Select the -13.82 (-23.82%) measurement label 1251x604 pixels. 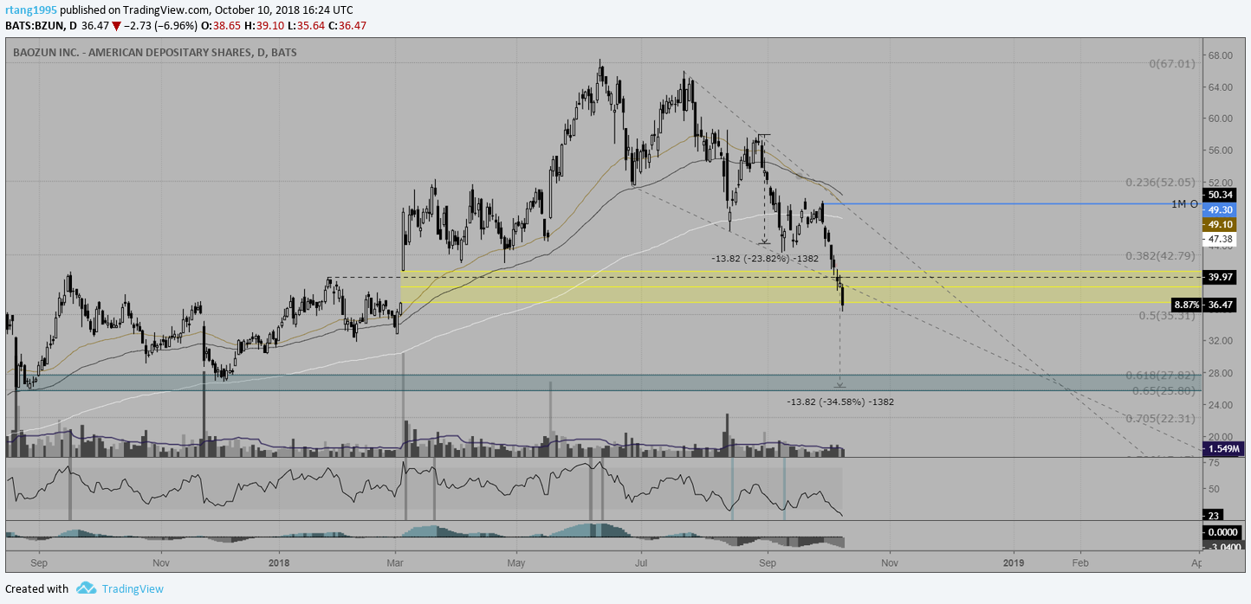pyautogui.click(x=764, y=258)
